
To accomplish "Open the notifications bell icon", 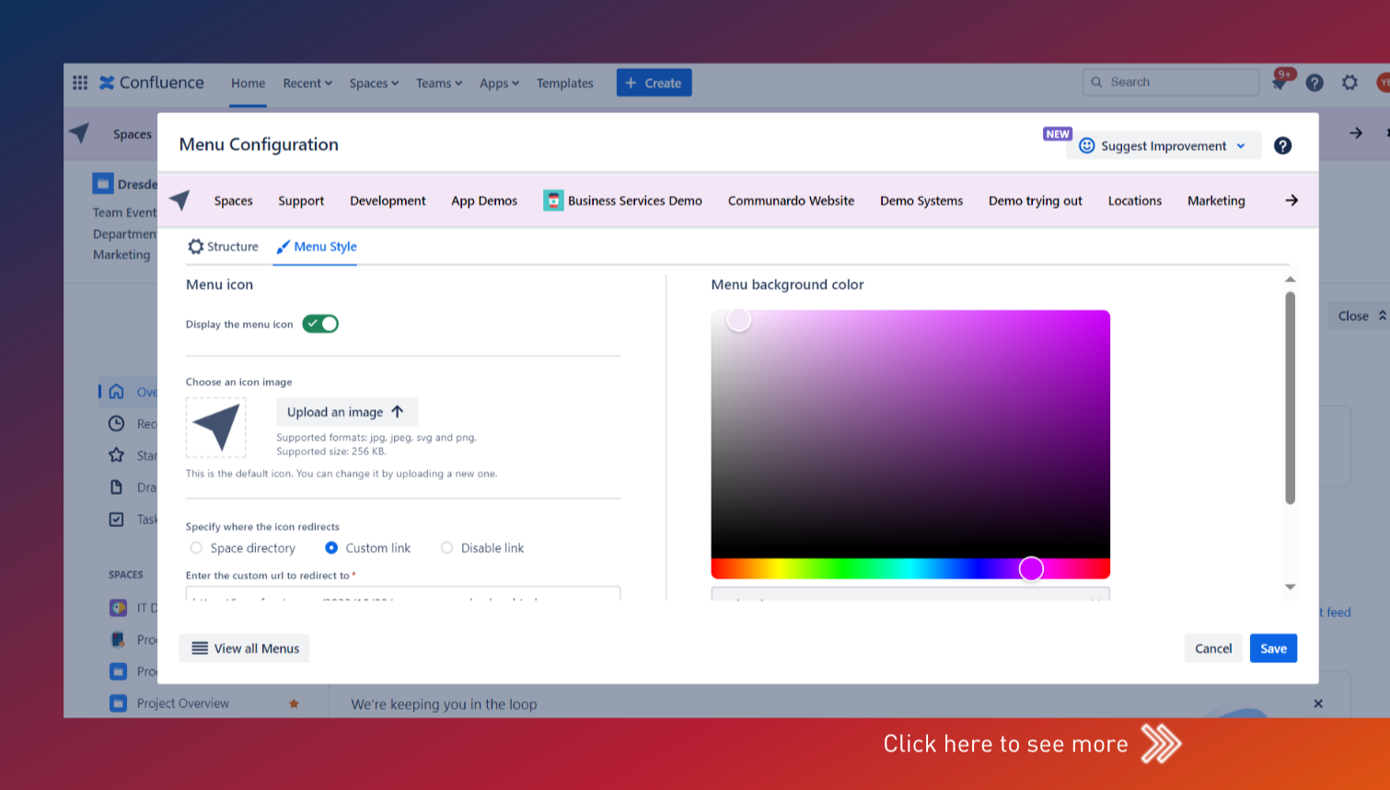I will tap(1280, 83).
